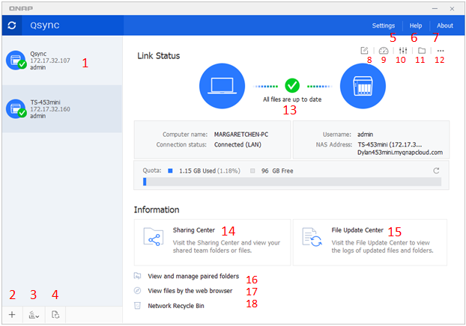Click the quota usage progress bar
The width and height of the screenshot is (466, 326).
point(292,182)
